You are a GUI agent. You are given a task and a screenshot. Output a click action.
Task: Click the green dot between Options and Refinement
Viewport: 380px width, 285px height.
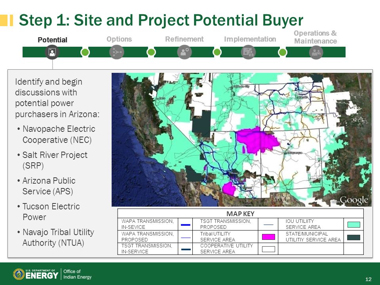tap(151, 52)
